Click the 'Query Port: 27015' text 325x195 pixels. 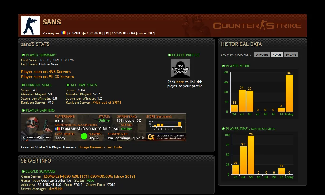[101, 185]
